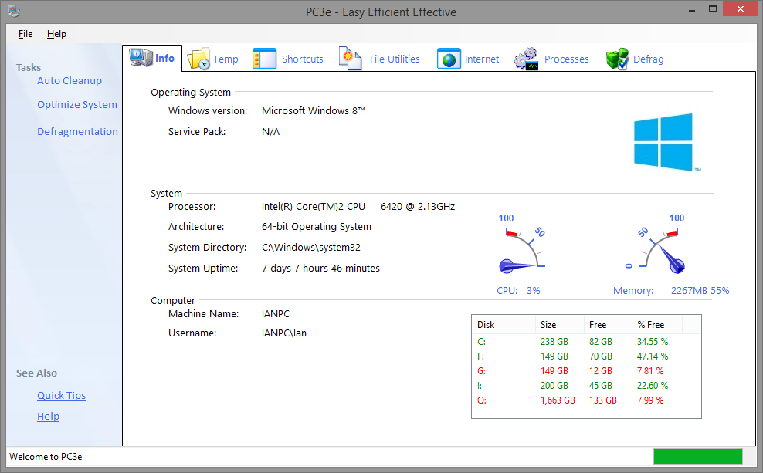Select the Info tab label
The image size is (763, 473).
164,58
